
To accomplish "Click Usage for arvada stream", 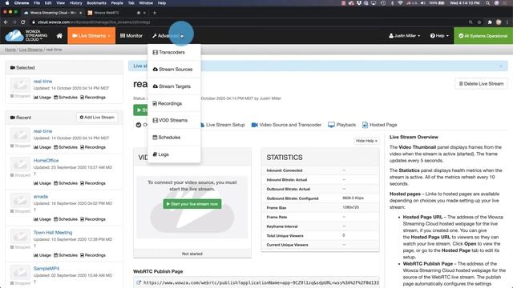I will pyautogui.click(x=42, y=219).
